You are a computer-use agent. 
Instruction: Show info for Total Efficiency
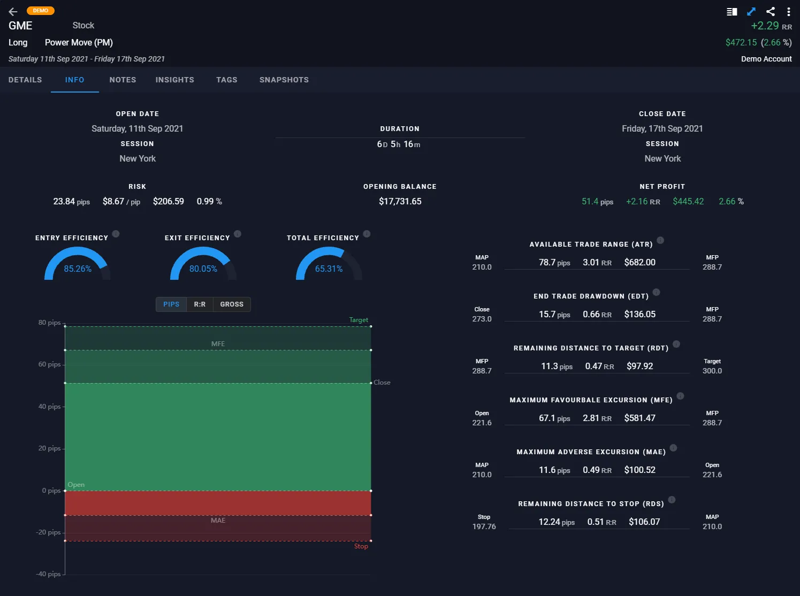(367, 234)
